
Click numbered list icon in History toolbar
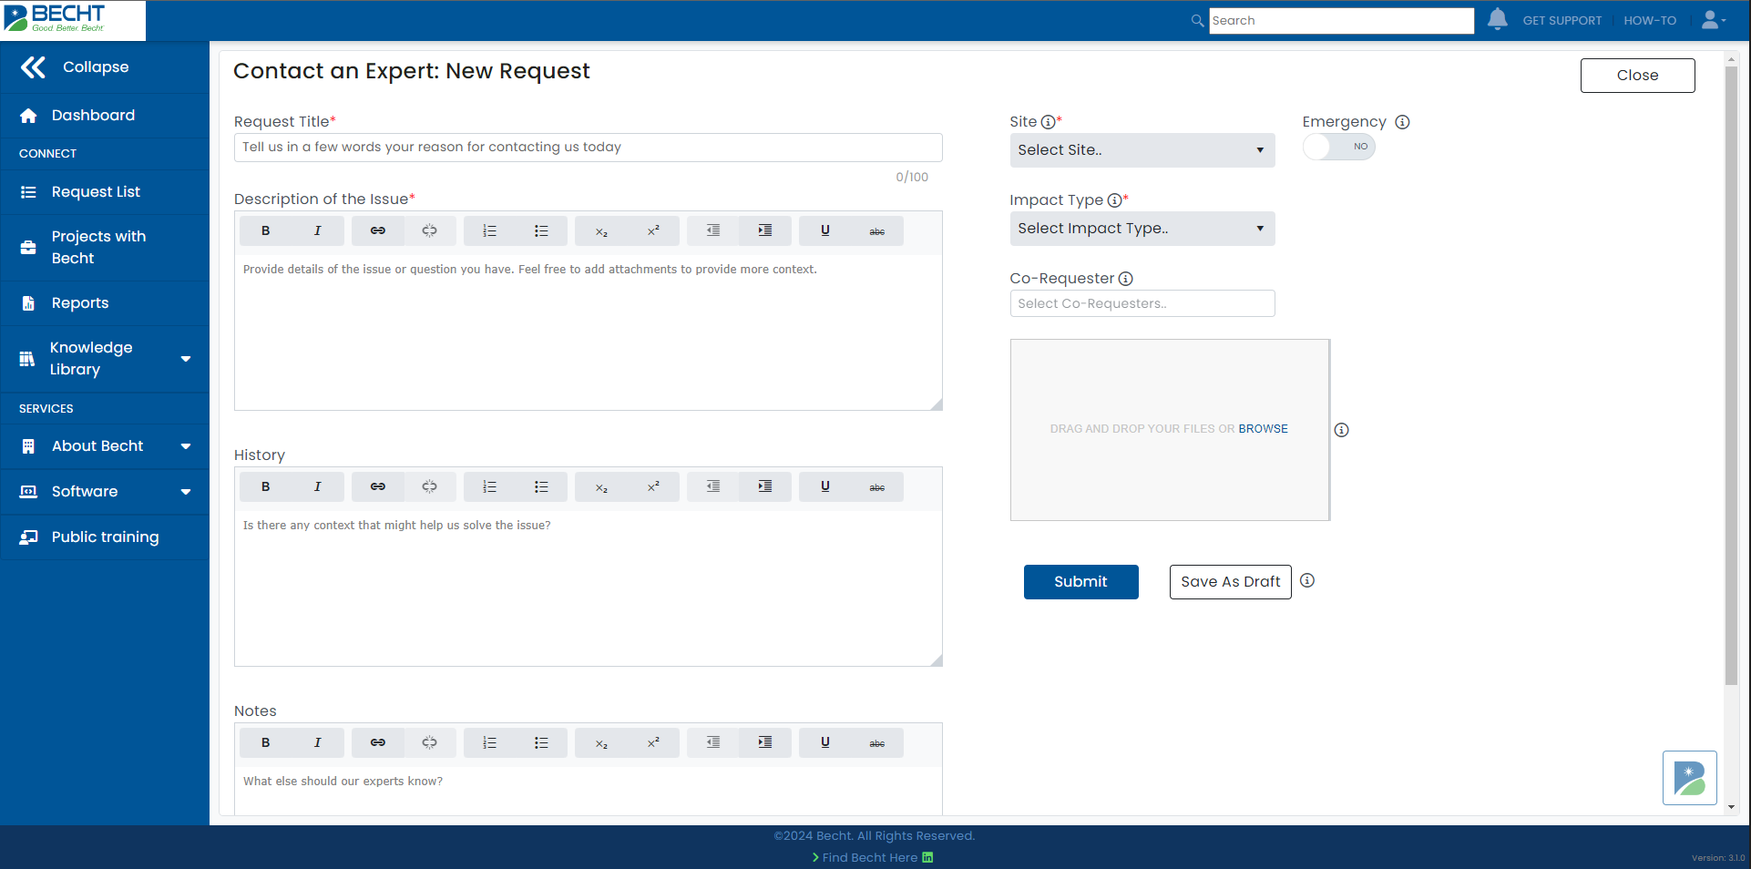click(x=489, y=487)
